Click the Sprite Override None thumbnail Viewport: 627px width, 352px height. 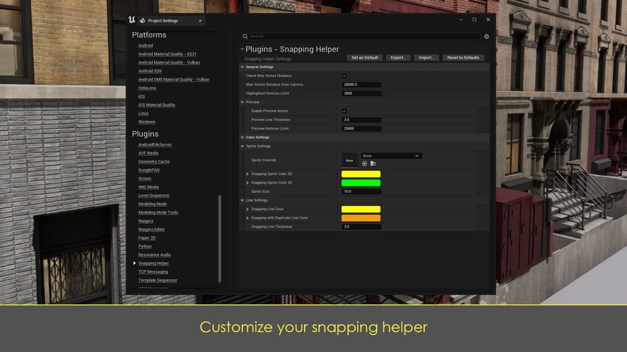(349, 160)
